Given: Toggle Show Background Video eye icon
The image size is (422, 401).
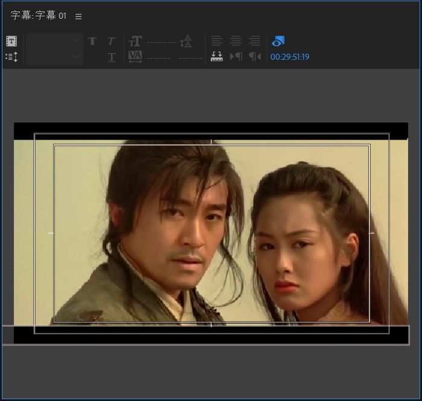Looking at the screenshot, I should [x=278, y=41].
